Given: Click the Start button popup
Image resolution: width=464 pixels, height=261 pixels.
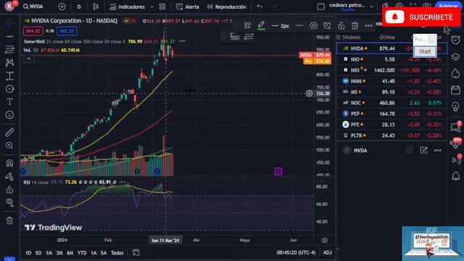Looking at the screenshot, I should click(x=425, y=51).
